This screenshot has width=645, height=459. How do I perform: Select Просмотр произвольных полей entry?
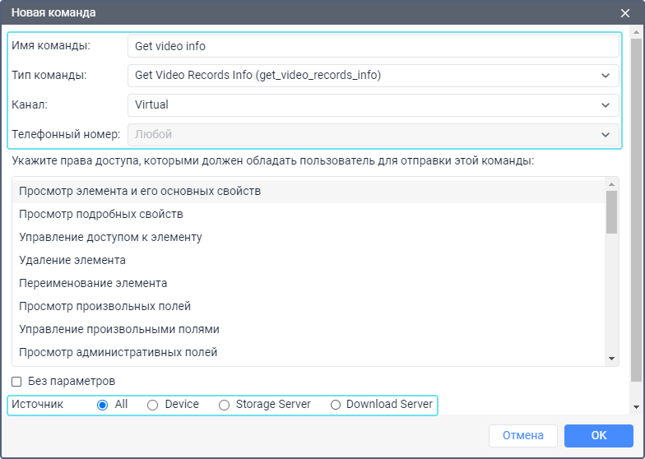(104, 307)
